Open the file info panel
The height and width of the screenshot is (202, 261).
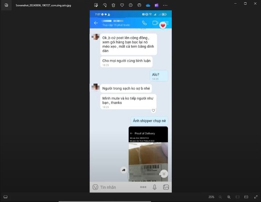(131, 5)
